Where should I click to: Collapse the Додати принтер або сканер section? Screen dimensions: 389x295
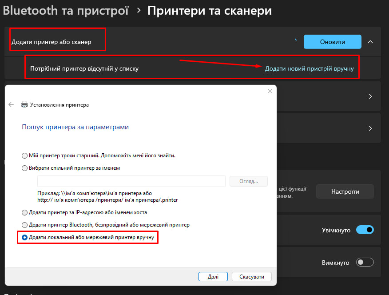[x=370, y=42]
